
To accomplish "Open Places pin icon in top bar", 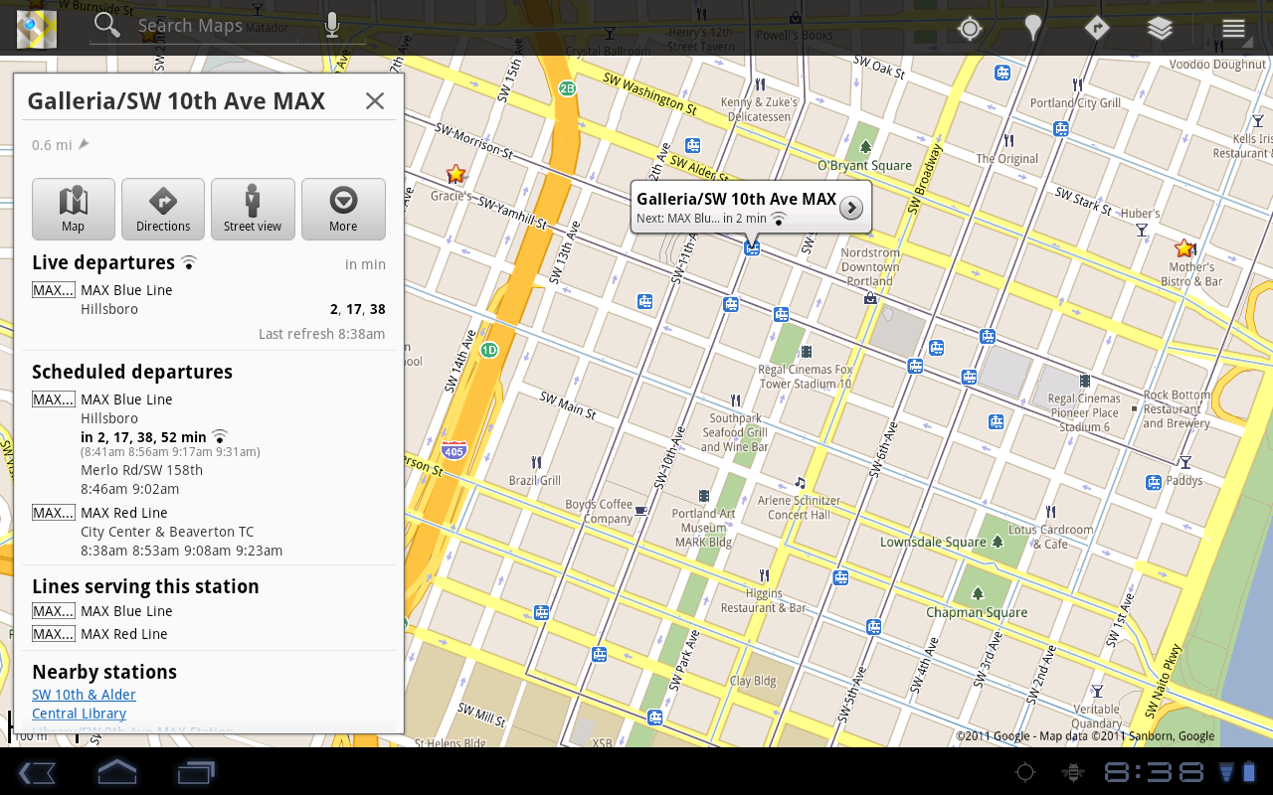I will tap(1033, 28).
